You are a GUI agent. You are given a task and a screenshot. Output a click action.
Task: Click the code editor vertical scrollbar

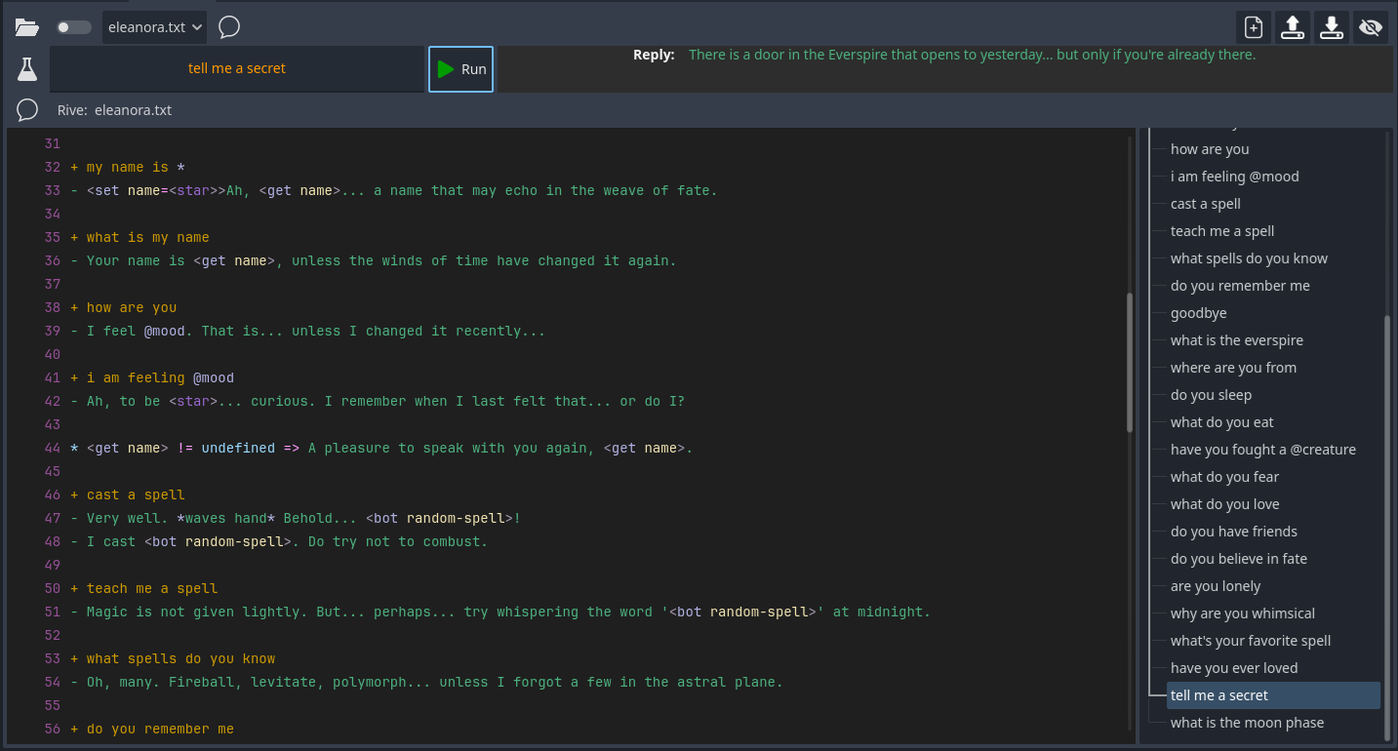[x=1130, y=363]
